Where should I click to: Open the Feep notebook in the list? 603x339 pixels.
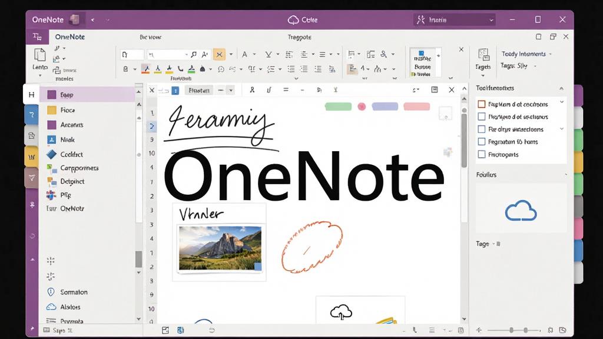[87, 95]
